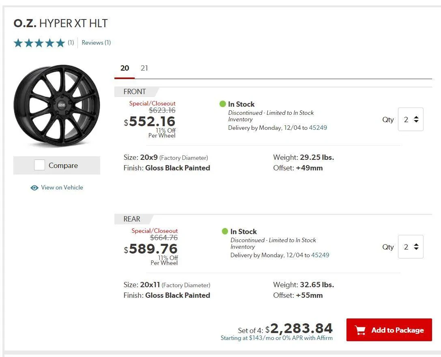
Task: Click the O.Z. HYPER XT HLT title
Action: click(60, 24)
